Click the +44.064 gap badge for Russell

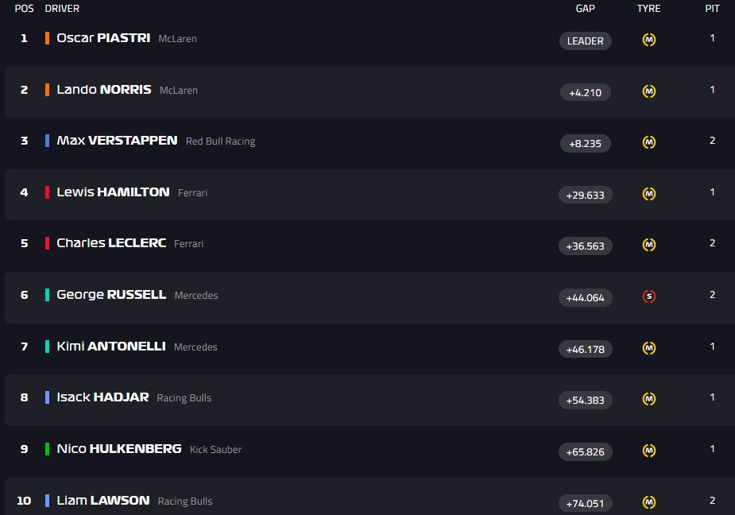(x=585, y=298)
